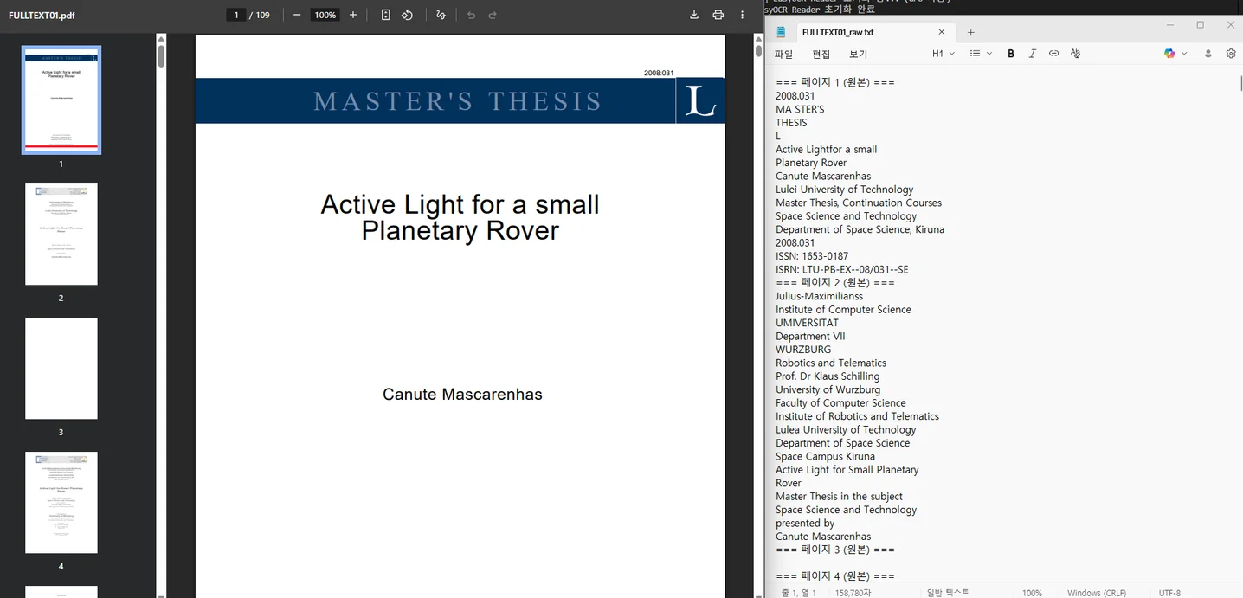The width and height of the screenshot is (1243, 598).
Task: Rotate the PDF document counterclockwise
Action: [x=407, y=15]
